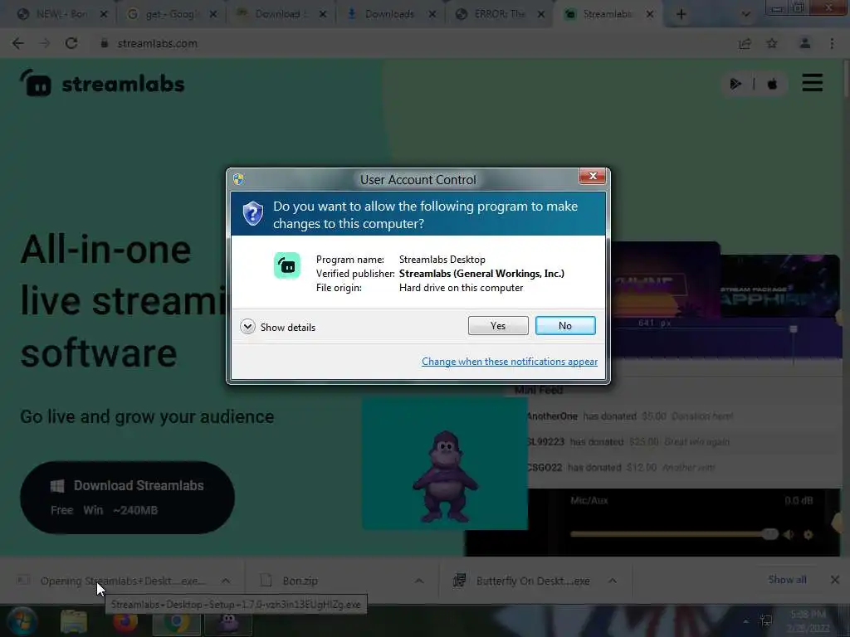The image size is (850, 637).
Task: Open options chevron for Butterfly On Desktop download
Action: click(612, 581)
